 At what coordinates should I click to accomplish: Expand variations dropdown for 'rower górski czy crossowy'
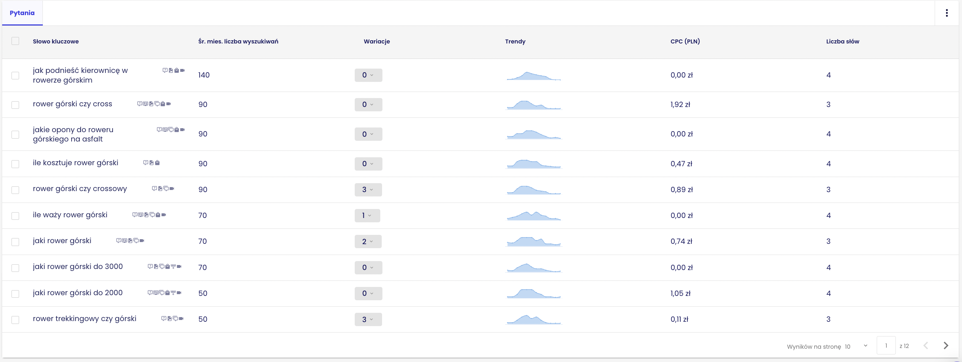click(x=368, y=190)
